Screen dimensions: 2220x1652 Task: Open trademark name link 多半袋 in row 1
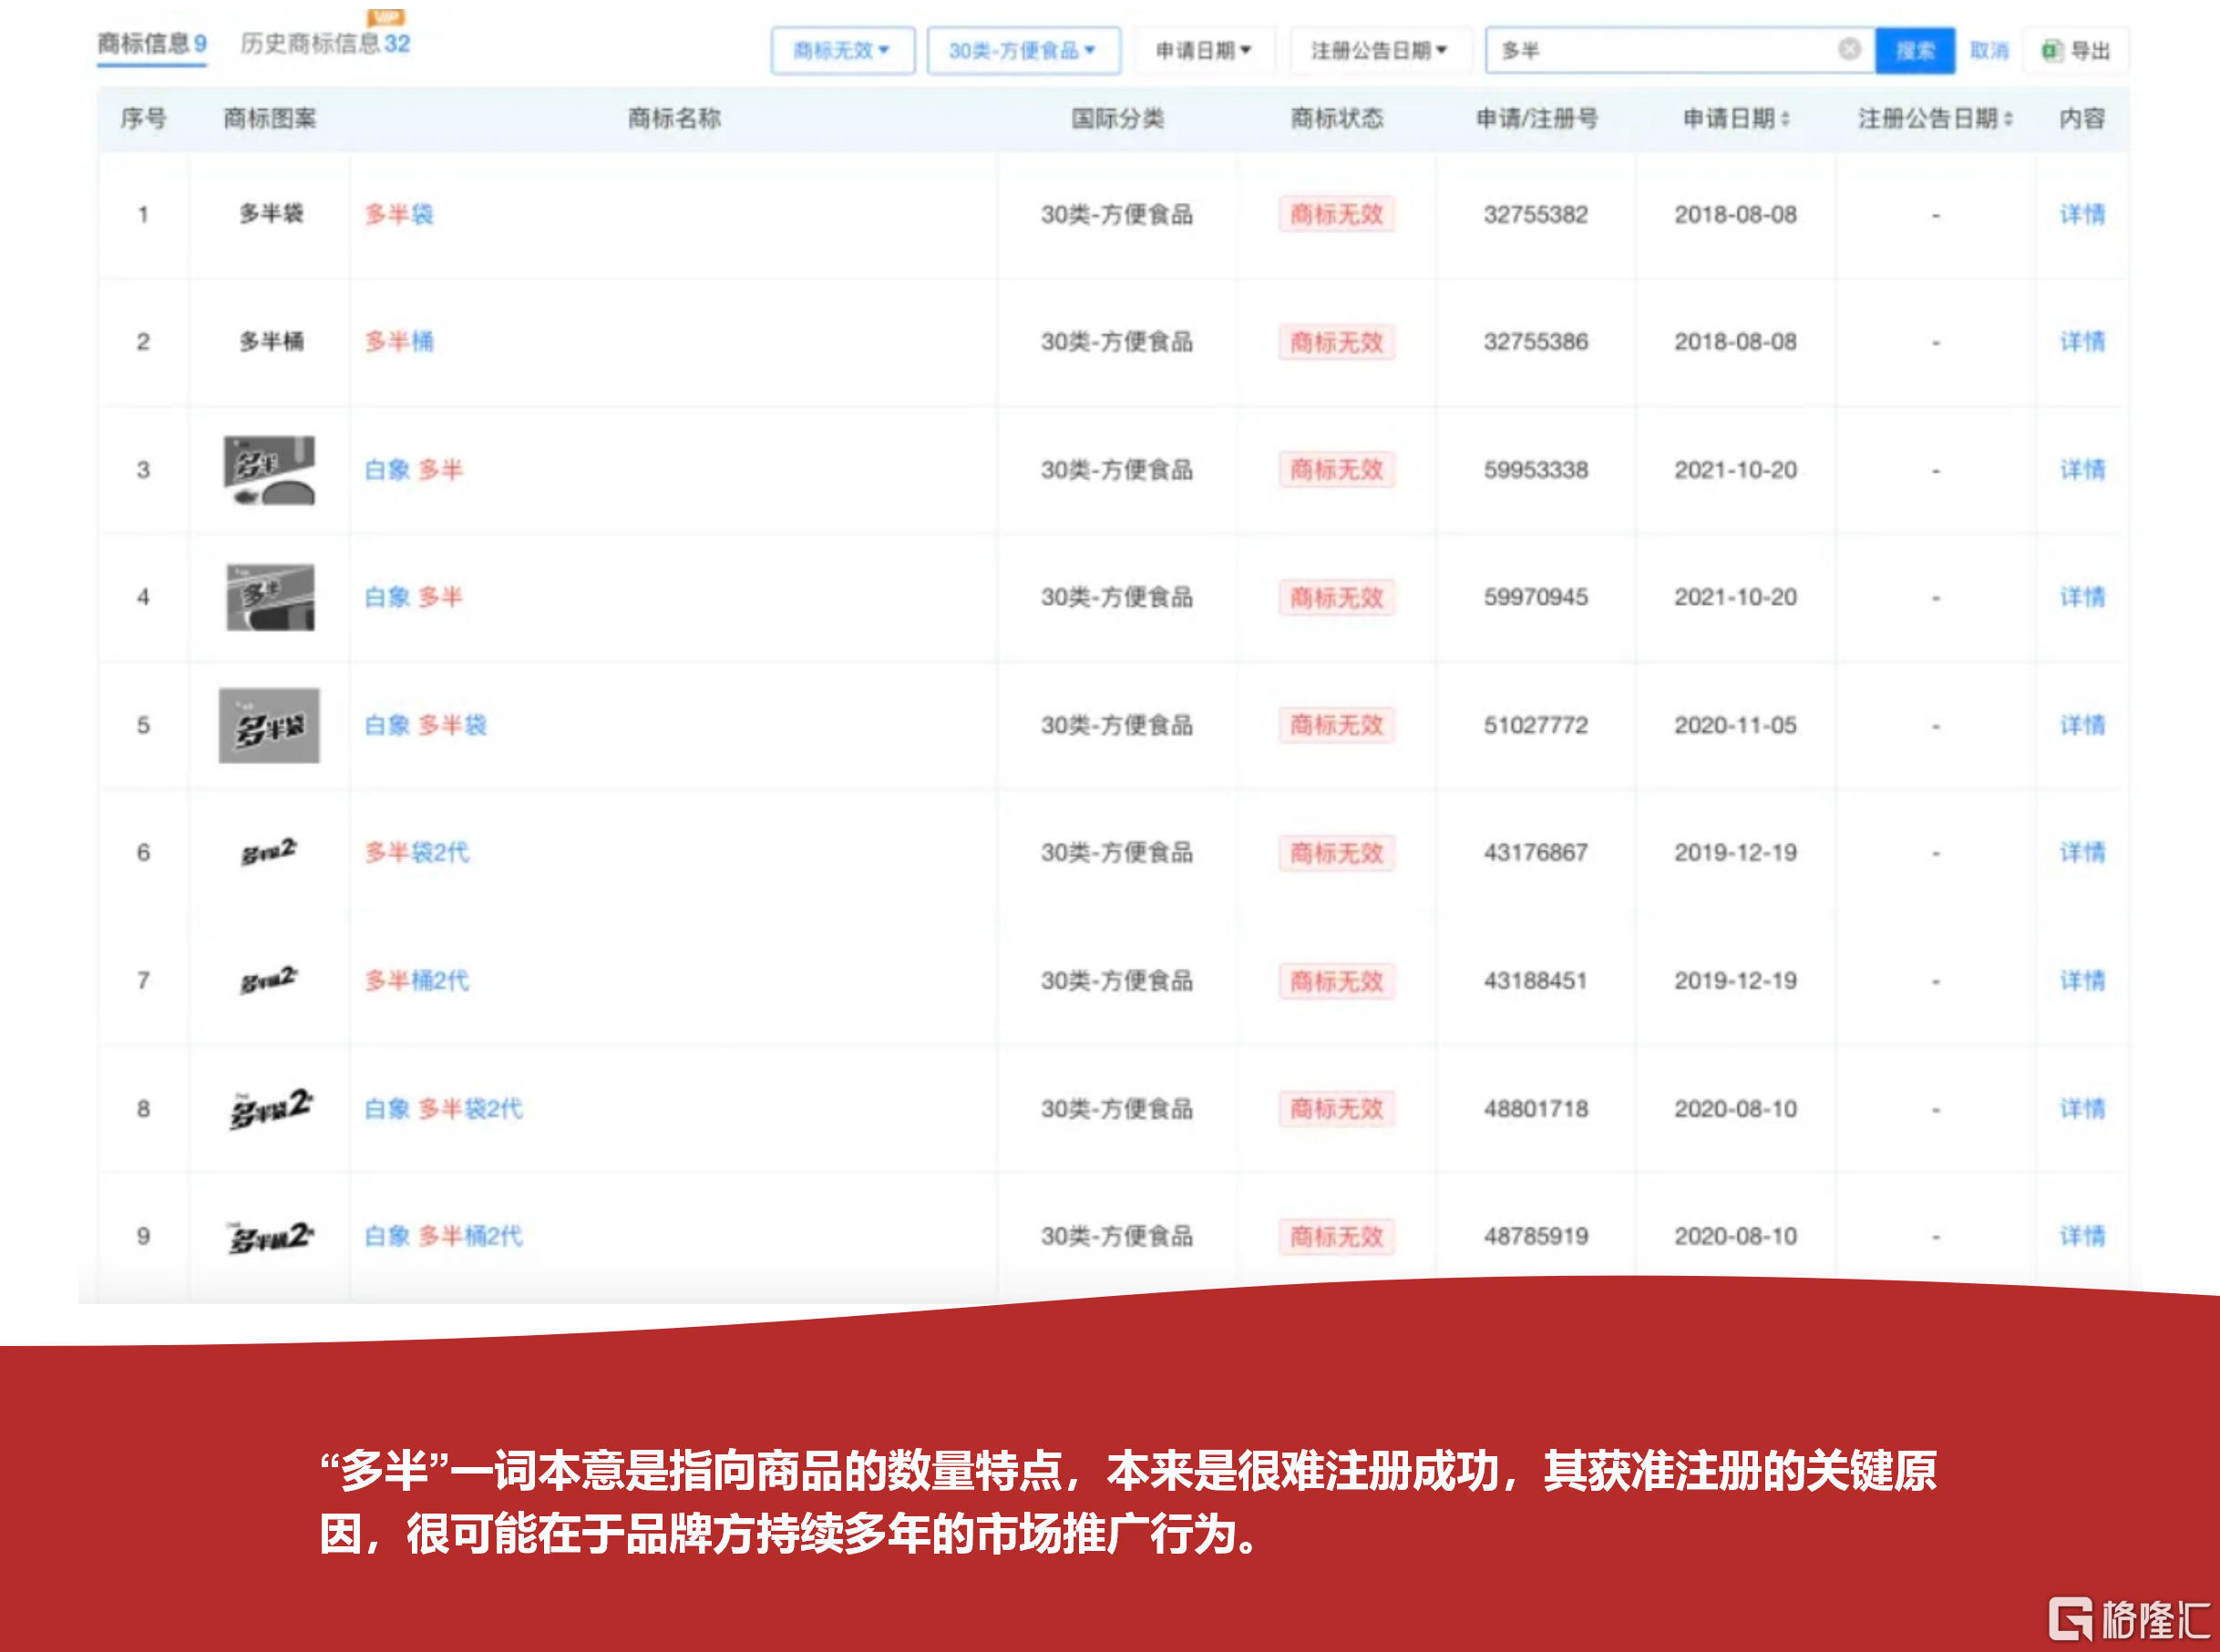click(399, 214)
